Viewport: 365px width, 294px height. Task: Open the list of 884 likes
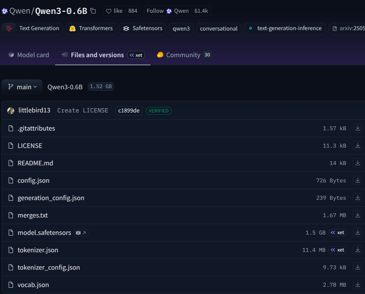point(133,11)
